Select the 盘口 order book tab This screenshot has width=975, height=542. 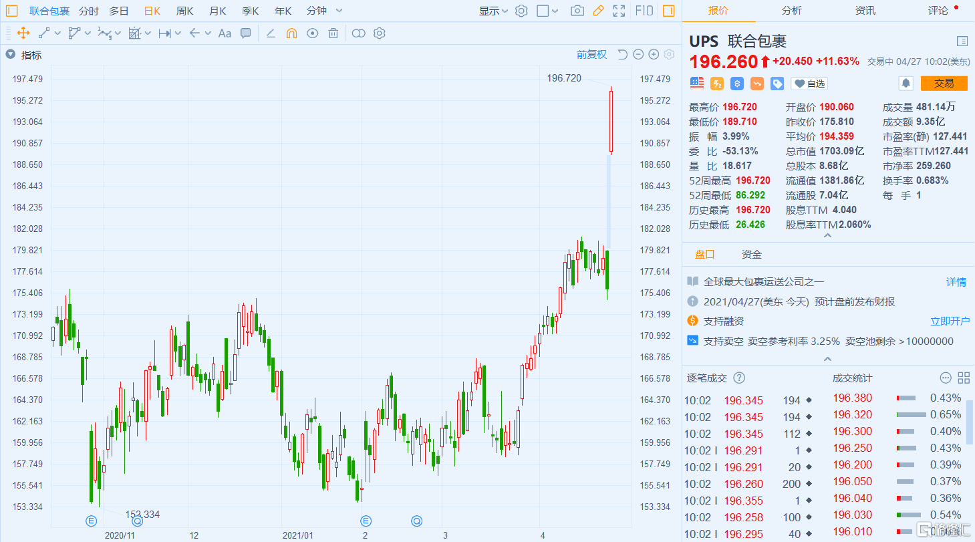704,255
